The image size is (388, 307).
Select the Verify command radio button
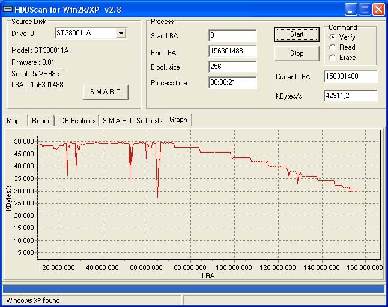click(333, 37)
